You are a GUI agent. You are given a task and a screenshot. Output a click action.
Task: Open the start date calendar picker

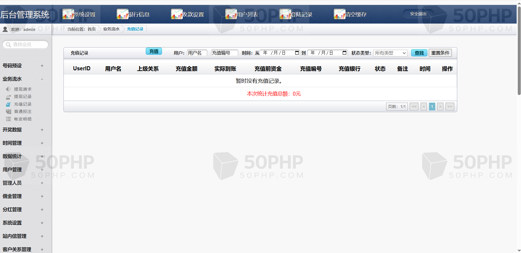(x=297, y=53)
